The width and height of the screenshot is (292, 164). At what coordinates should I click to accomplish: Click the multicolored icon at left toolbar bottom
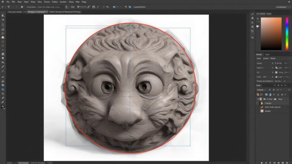pos(3,107)
